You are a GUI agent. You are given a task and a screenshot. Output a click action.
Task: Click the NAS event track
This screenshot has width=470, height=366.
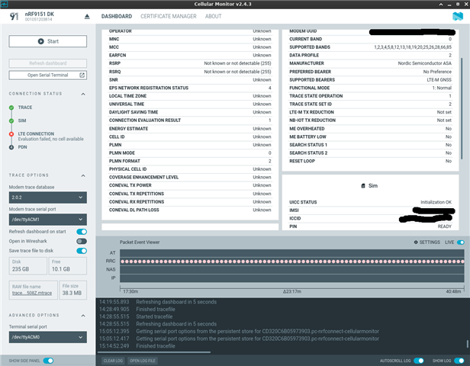pyautogui.click(x=292, y=270)
